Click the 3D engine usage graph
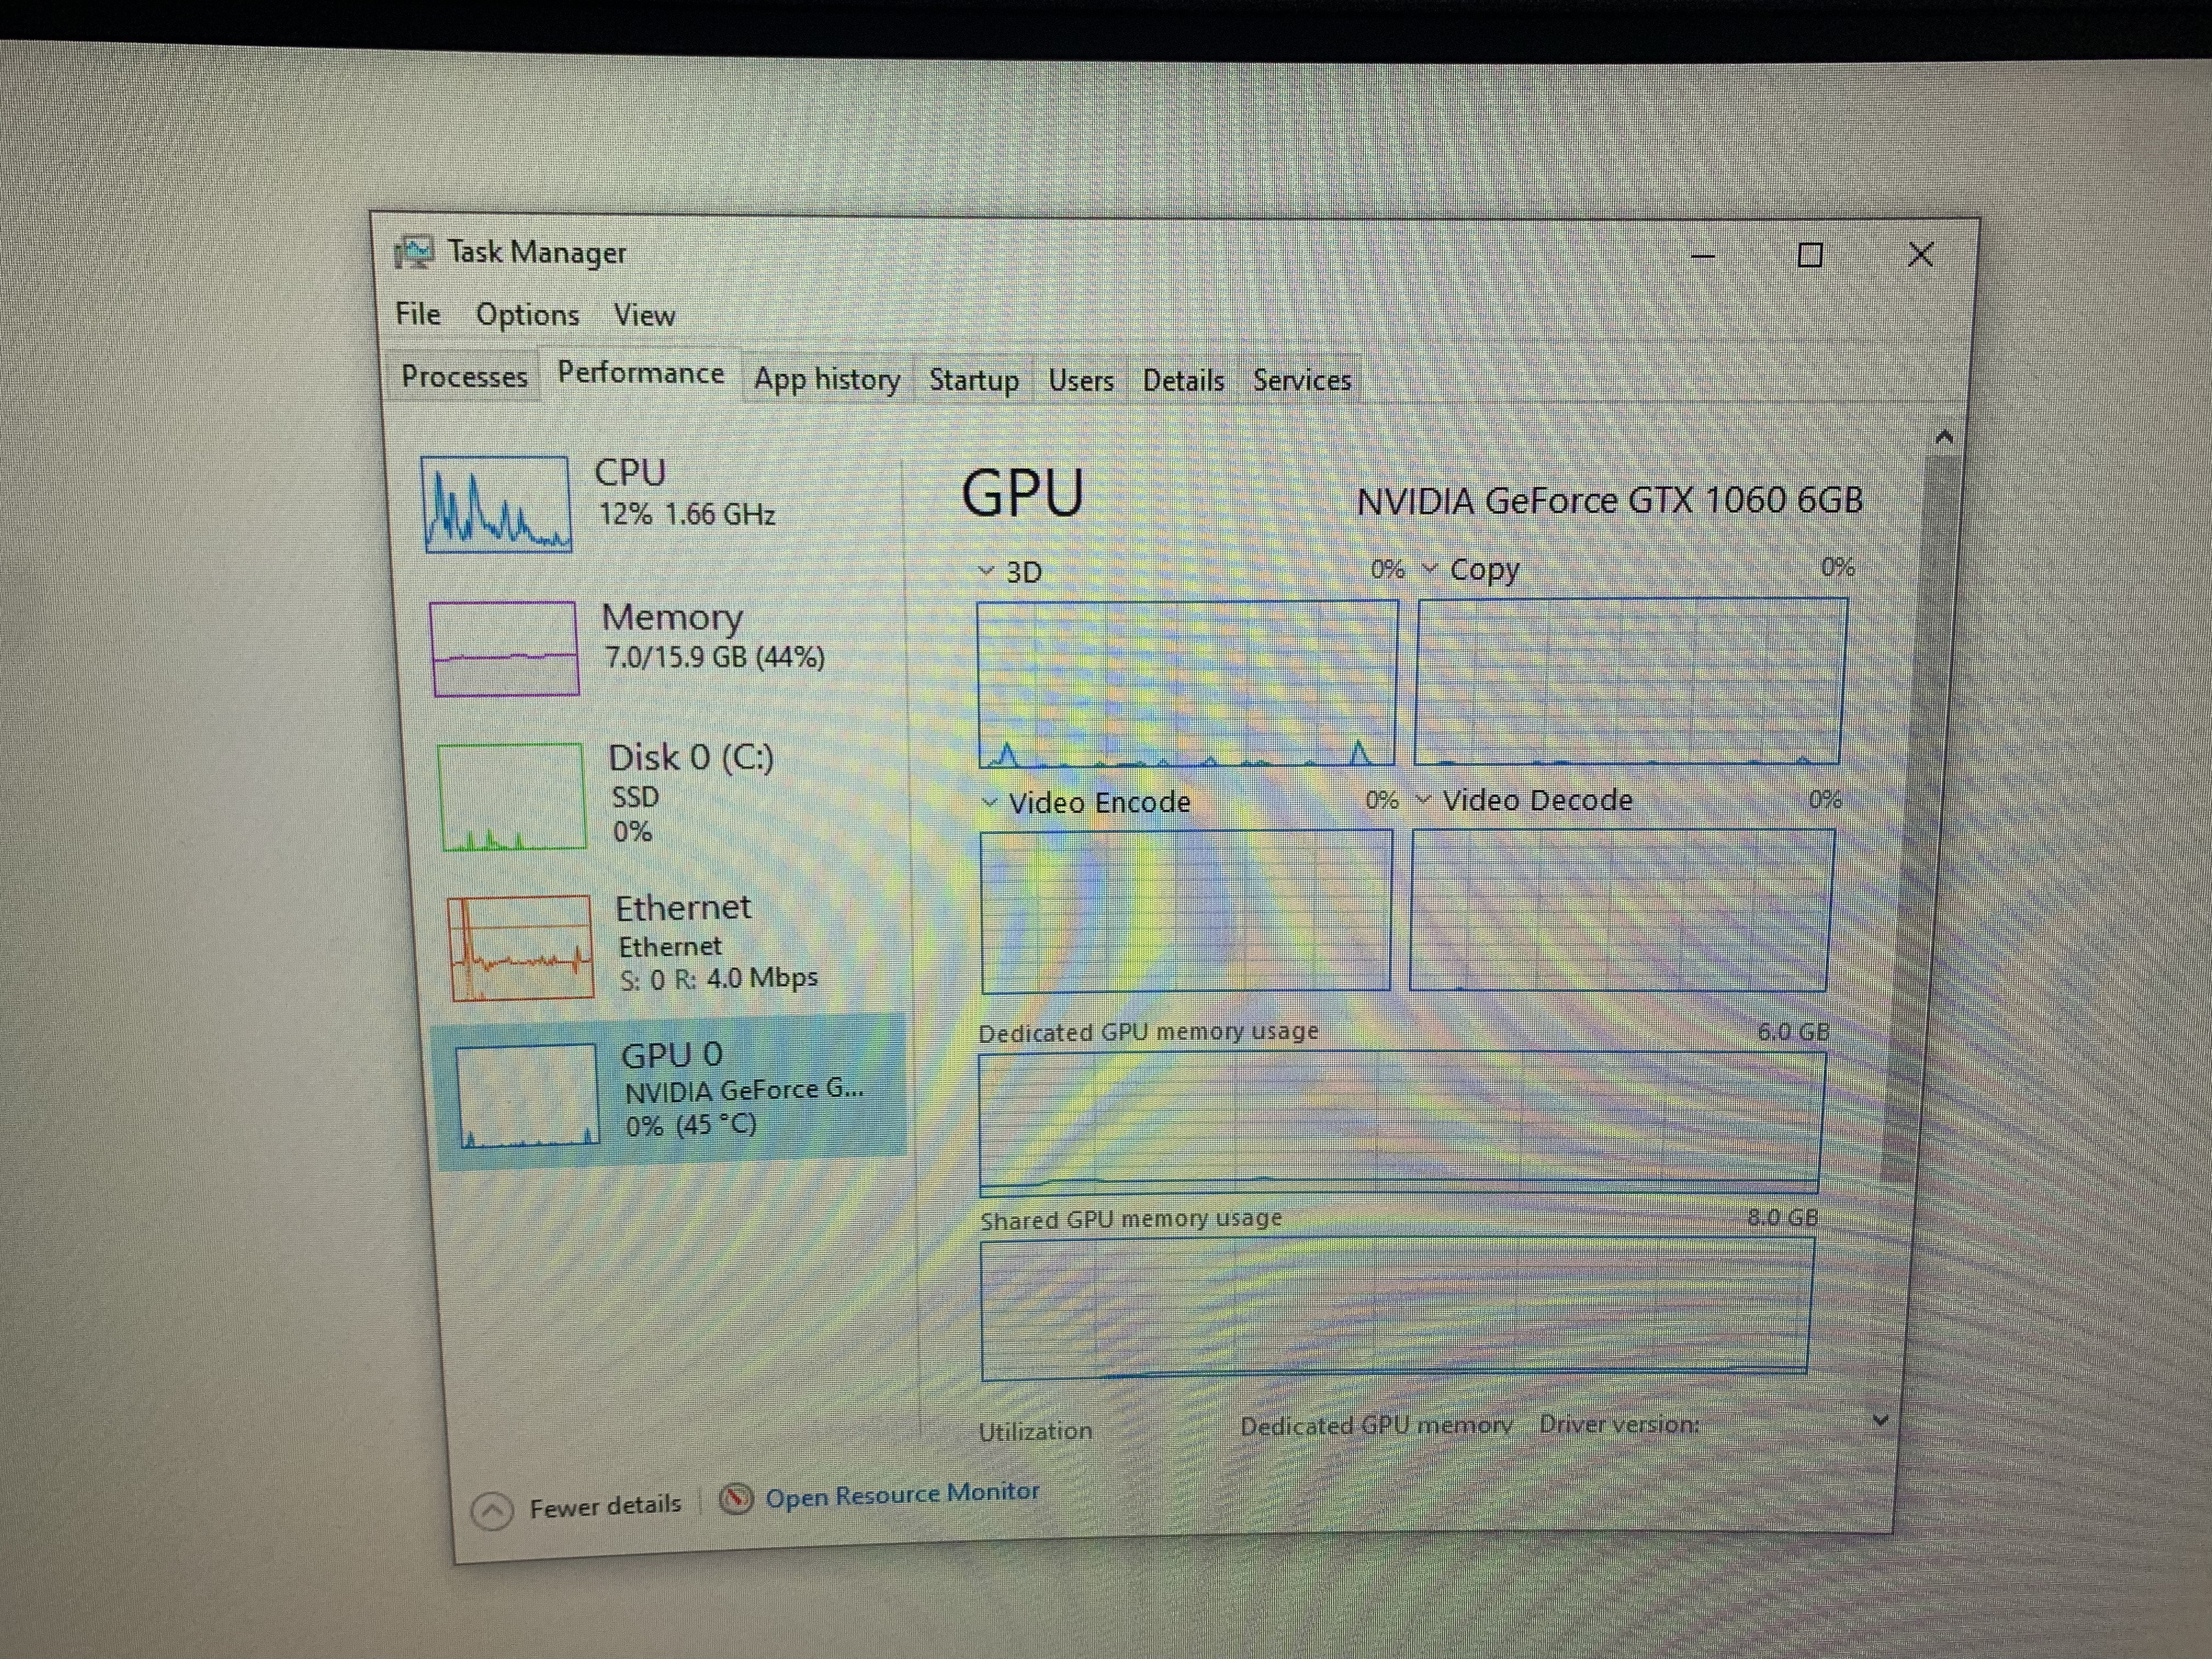 (x=1187, y=684)
